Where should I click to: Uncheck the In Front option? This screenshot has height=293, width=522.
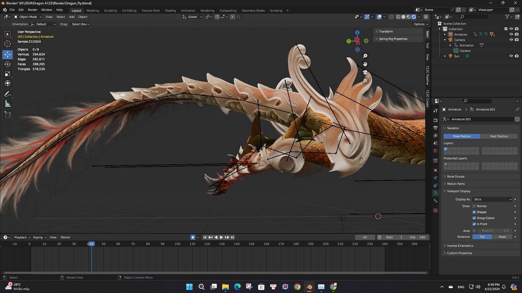tap(474, 224)
